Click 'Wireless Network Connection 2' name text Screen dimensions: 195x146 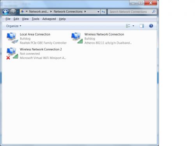pos(41,49)
